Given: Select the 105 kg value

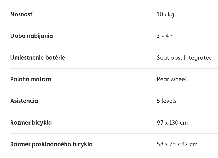Looking at the screenshot, I should (x=165, y=15).
